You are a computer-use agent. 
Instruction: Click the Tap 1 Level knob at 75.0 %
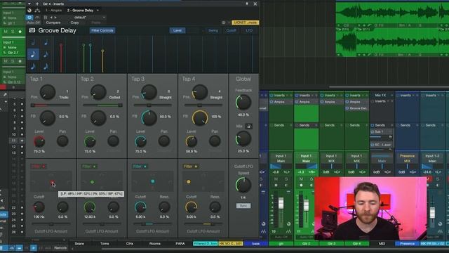click(39, 141)
